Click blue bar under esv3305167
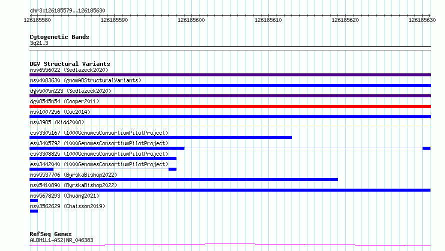This screenshot has height=251, width=445. (160, 138)
